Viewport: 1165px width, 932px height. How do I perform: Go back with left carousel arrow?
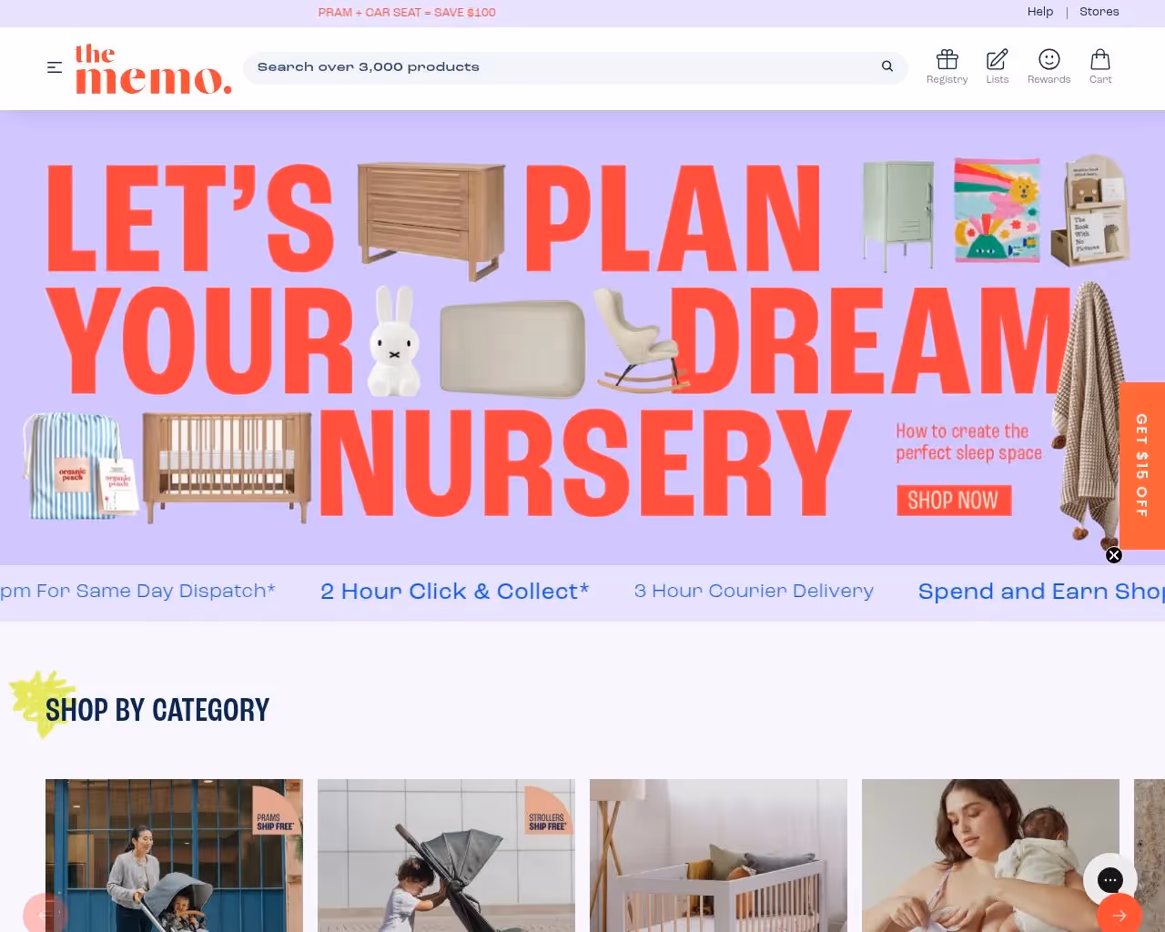pos(46,915)
